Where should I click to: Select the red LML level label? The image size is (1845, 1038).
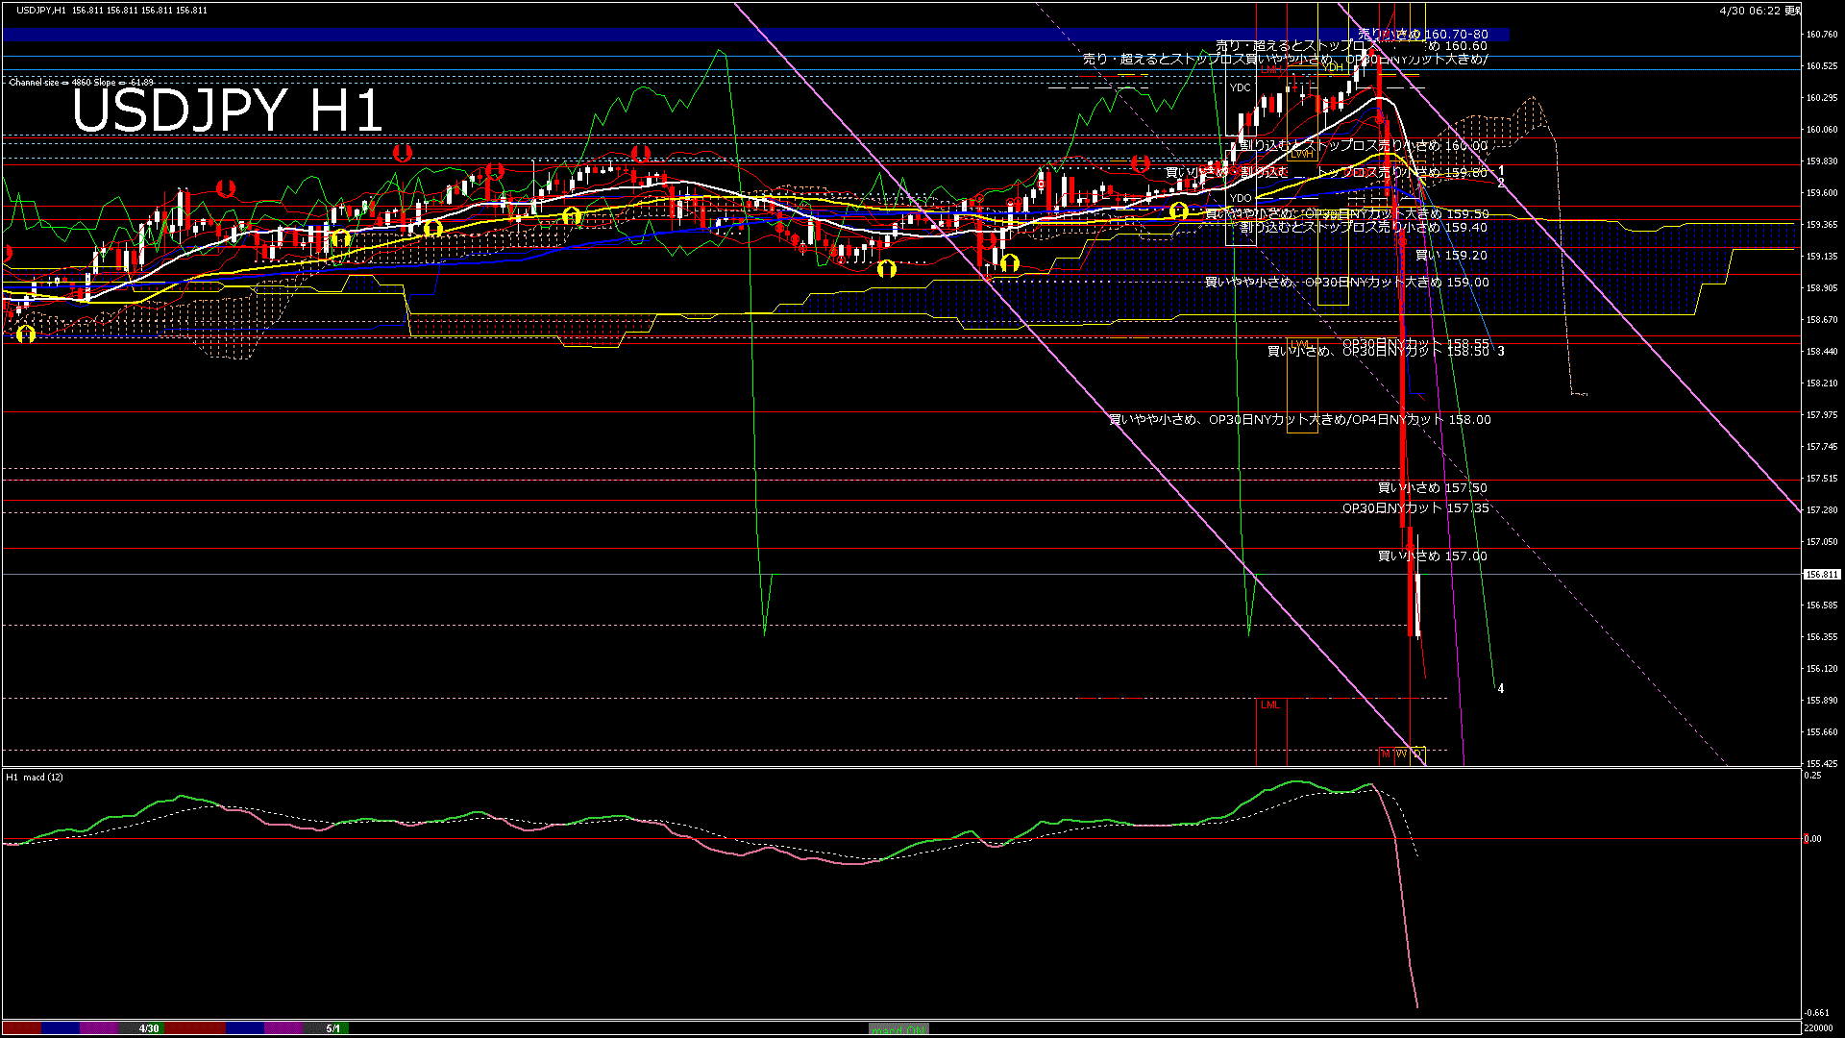coord(1270,704)
